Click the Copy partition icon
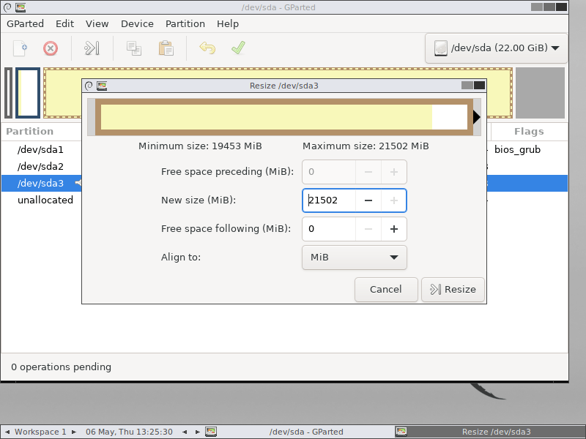The image size is (586, 439). coord(133,48)
